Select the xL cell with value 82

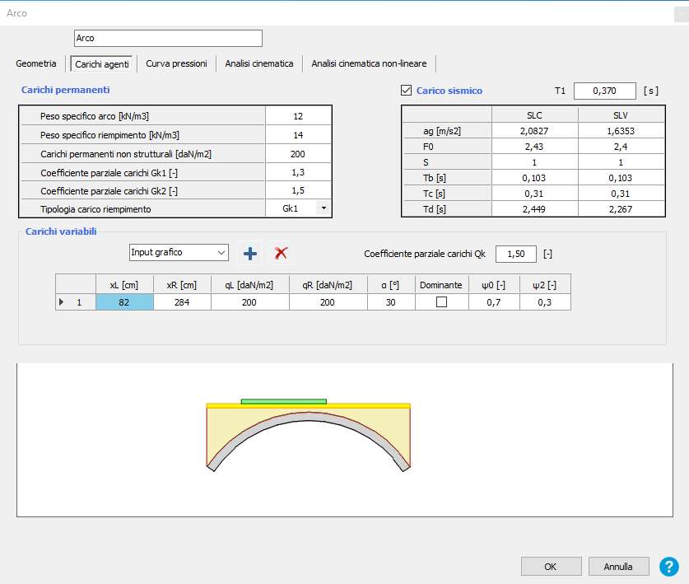click(124, 302)
